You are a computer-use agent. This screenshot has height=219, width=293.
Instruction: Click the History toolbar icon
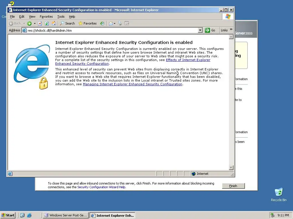pos(102,23)
